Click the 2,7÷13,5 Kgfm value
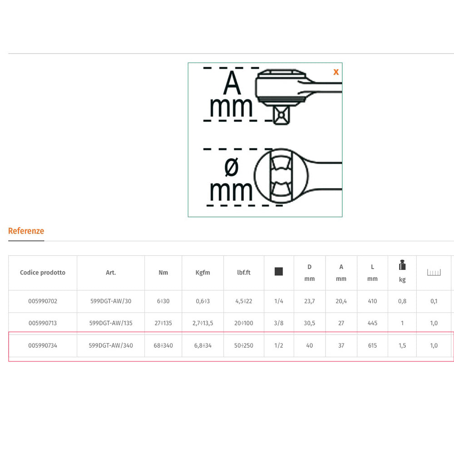 (x=202, y=323)
